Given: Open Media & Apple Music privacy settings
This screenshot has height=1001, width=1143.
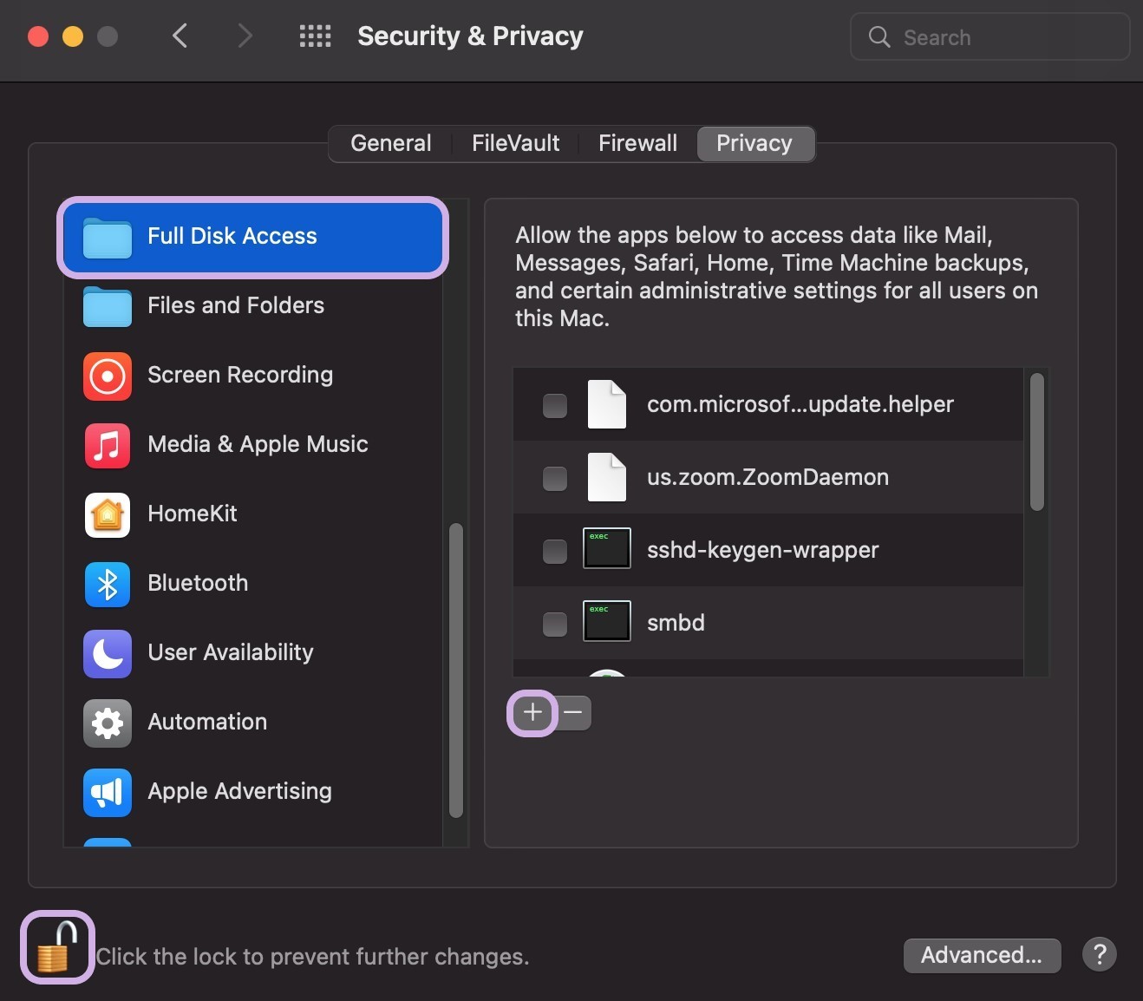Looking at the screenshot, I should click(257, 444).
